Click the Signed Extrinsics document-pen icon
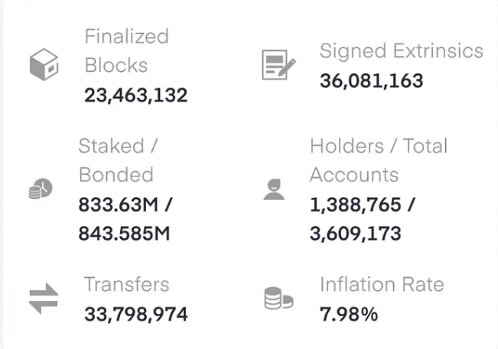 pyautogui.click(x=278, y=65)
